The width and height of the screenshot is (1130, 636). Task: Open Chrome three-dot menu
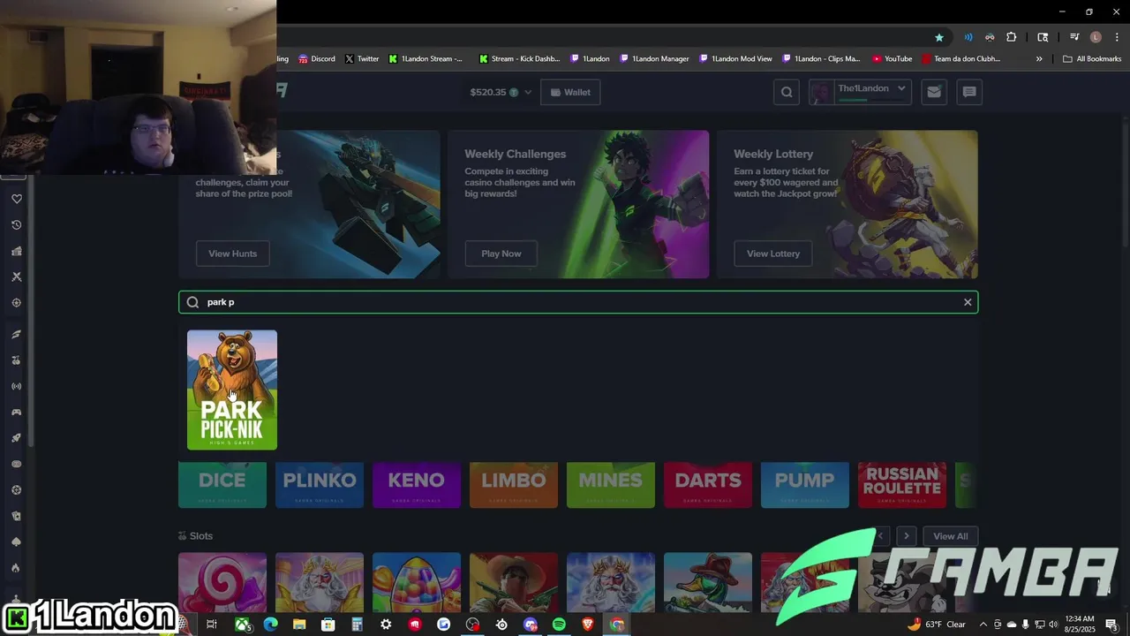coord(1117,37)
